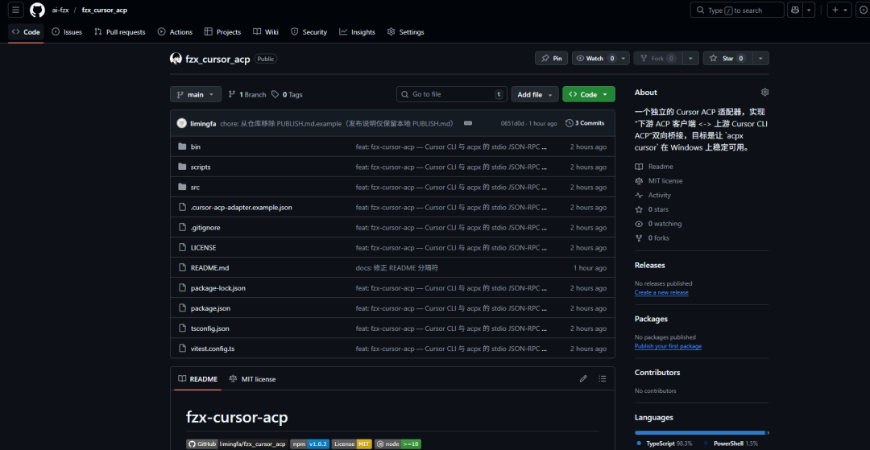The image size is (870, 450).
Task: Click the Activity pulse link in About
Action: [x=653, y=195]
